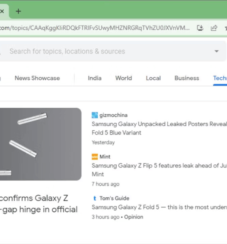Viewport: 227px width, 244px height.
Task: Switch to the India tab
Action: (x=94, y=78)
